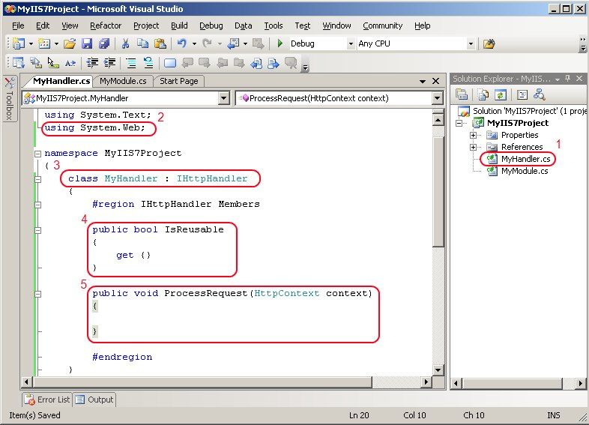Viewport: 589px width, 425px height.
Task: Toggle Auto Hide pin on Solution Explorer
Action: pos(568,78)
